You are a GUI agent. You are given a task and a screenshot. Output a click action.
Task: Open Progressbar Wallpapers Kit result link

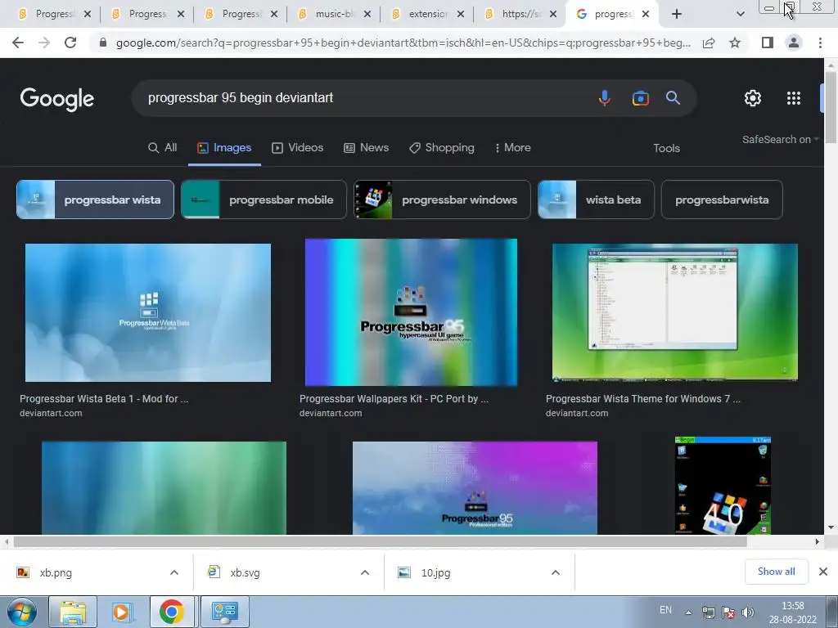click(x=394, y=399)
